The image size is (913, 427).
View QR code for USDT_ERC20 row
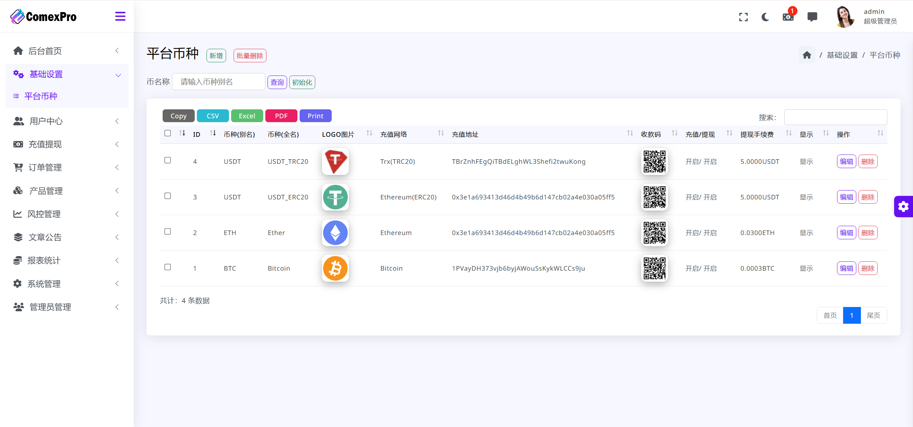click(654, 197)
